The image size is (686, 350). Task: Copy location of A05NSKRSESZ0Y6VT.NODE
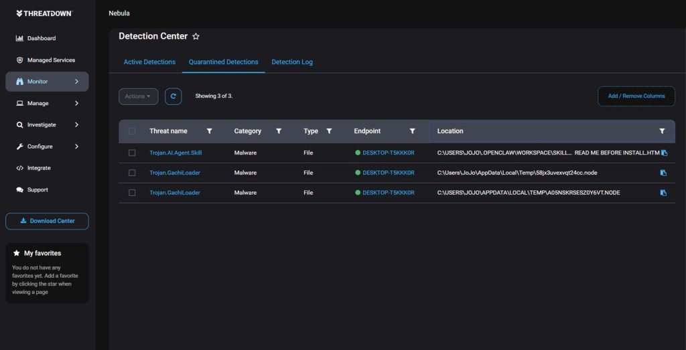663,193
